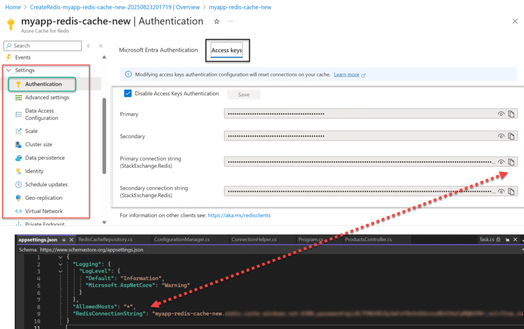Switch to Program.cs tab
The image size is (524, 329).
tap(311, 239)
